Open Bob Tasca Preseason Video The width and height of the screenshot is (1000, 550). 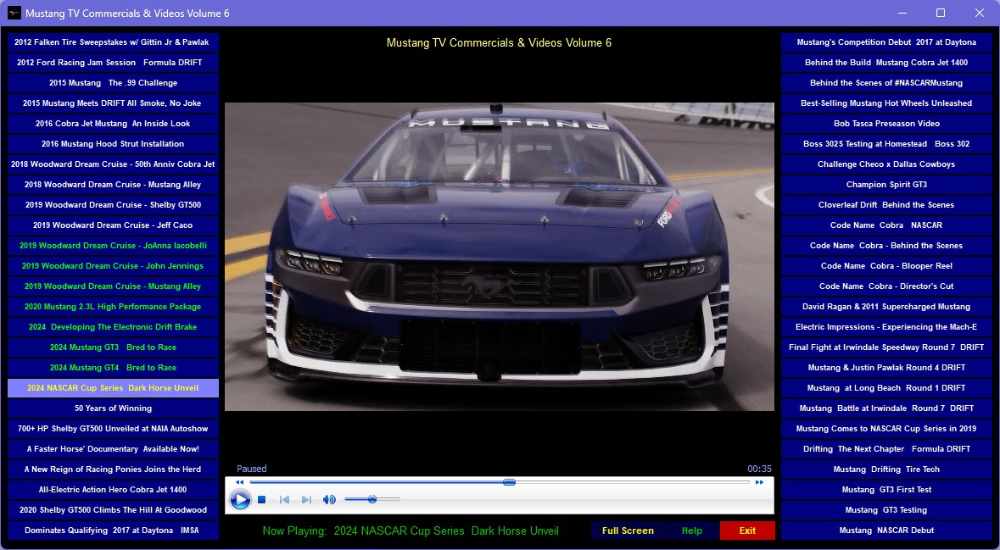point(886,124)
